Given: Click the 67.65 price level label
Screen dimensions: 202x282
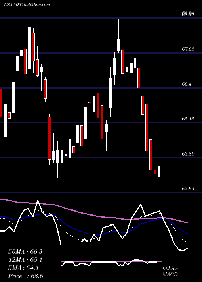Looking at the screenshot, I should pos(188,49).
